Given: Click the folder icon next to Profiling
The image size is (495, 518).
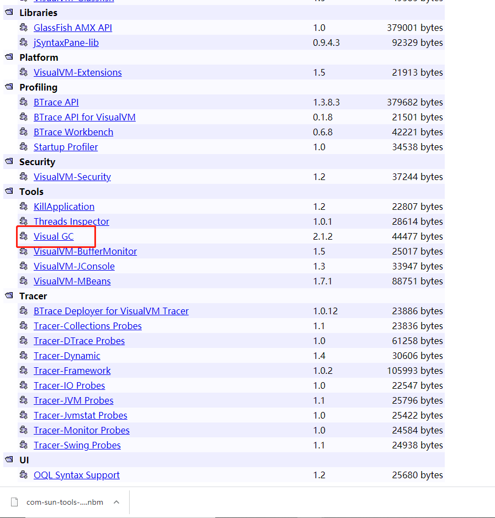Looking at the screenshot, I should pos(9,87).
